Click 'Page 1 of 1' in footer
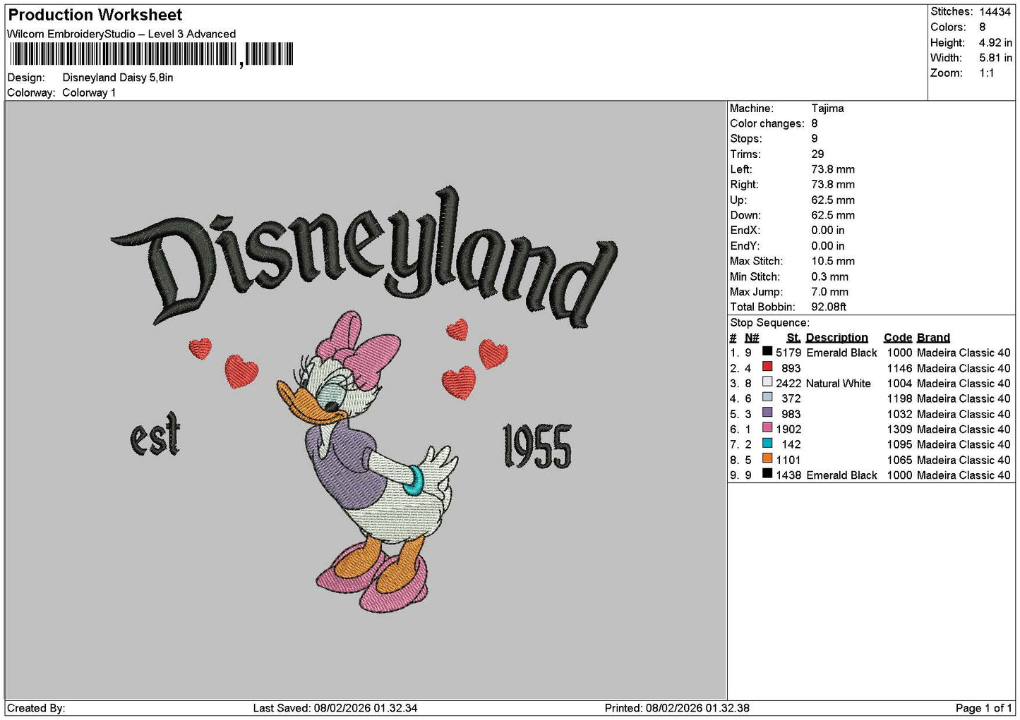This screenshot has width=1020, height=720. point(983,708)
